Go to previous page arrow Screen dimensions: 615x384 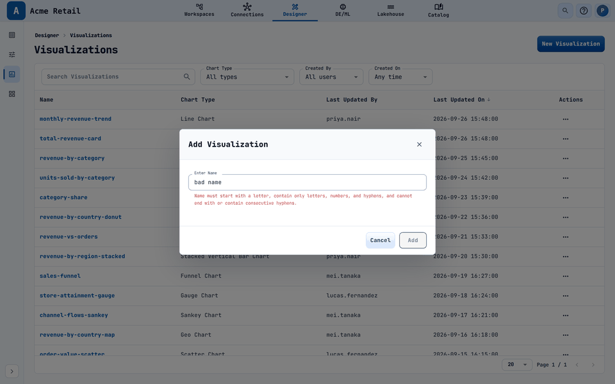point(577,365)
